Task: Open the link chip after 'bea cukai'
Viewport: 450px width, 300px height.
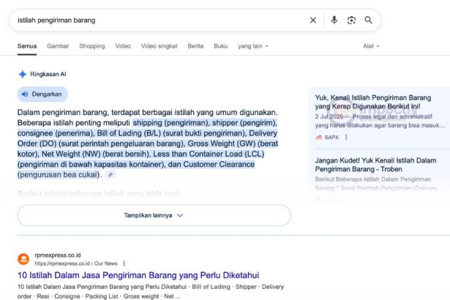Action: point(110,175)
